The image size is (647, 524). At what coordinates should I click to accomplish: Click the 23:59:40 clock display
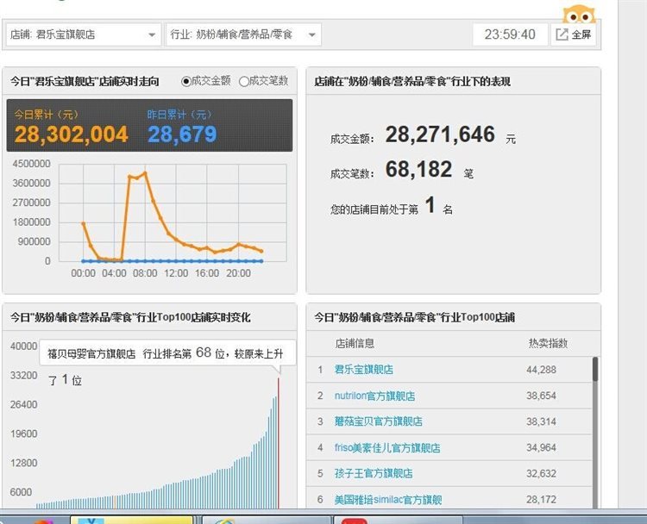pyautogui.click(x=510, y=34)
